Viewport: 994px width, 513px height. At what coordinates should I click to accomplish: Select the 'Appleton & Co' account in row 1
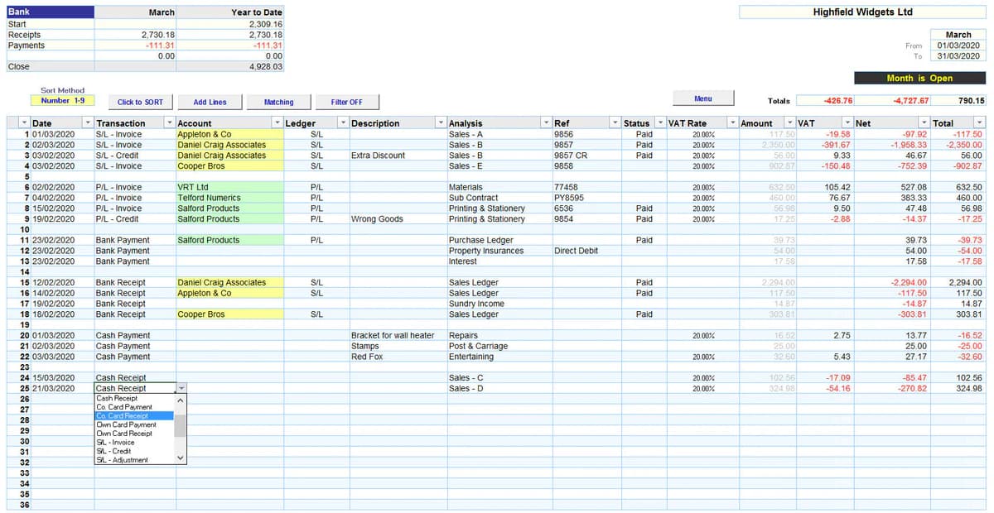[x=229, y=134]
